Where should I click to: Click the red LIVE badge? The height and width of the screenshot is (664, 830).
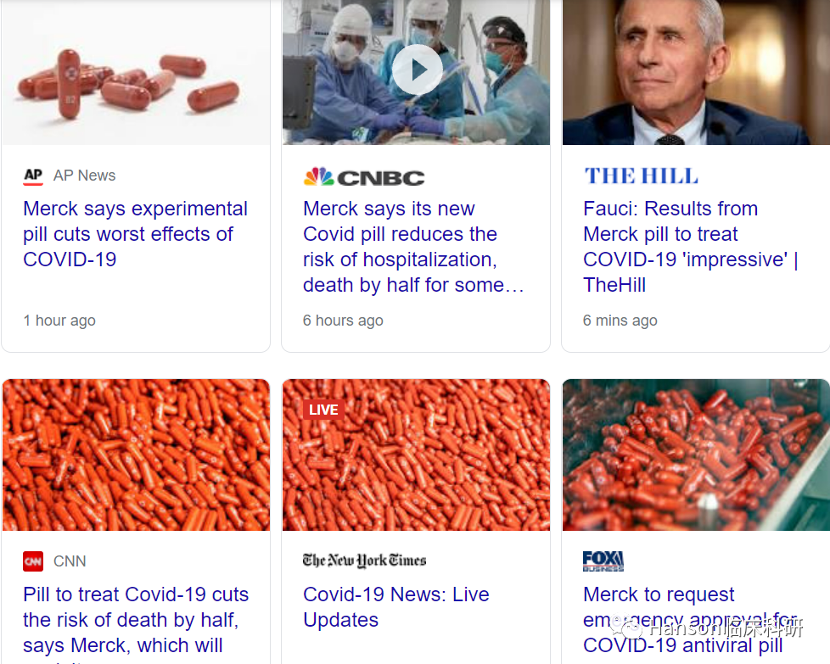(x=323, y=410)
